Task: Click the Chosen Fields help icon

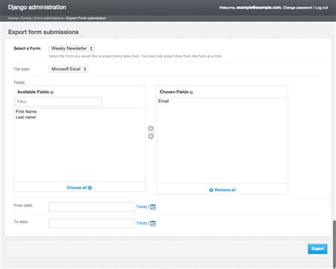Action: click(191, 92)
